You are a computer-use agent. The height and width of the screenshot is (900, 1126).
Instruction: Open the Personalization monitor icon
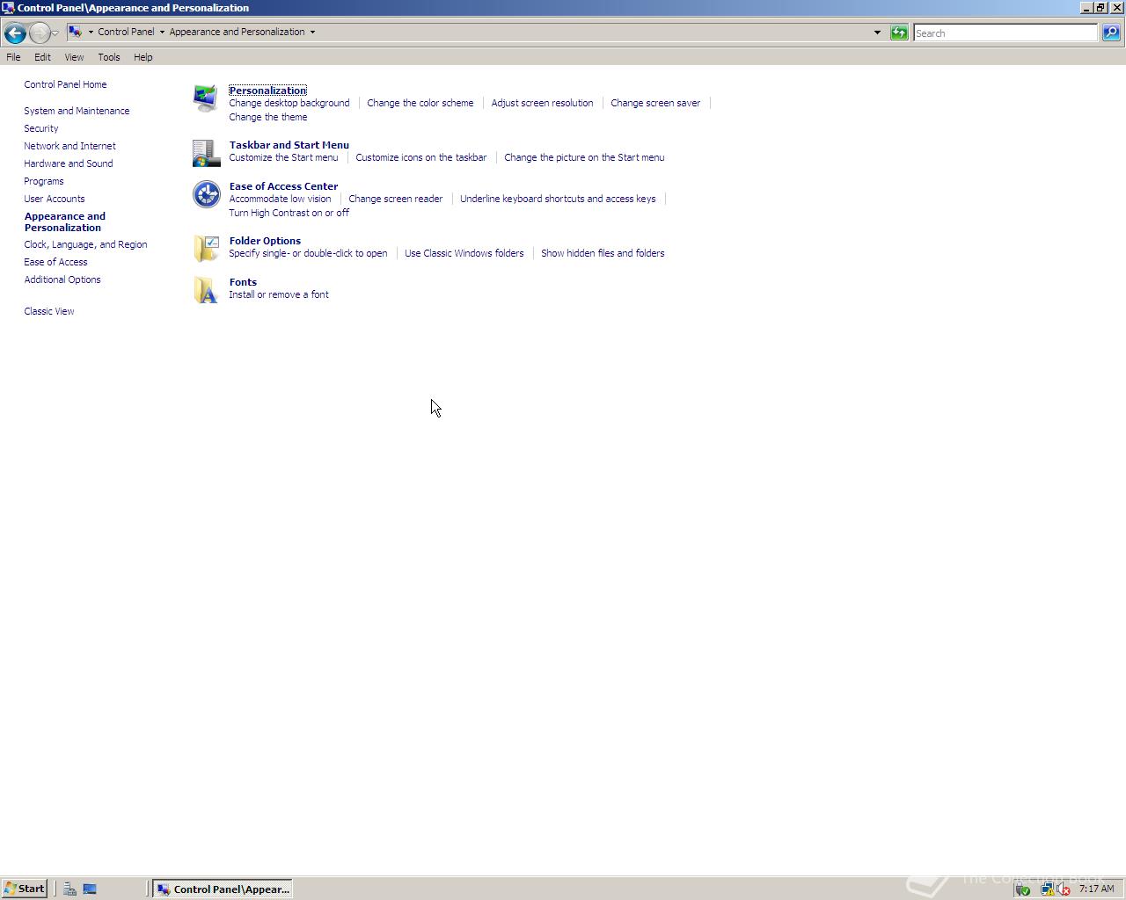(x=206, y=98)
